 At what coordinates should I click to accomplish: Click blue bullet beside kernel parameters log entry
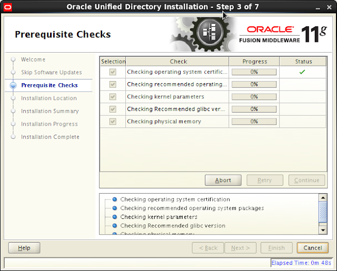[115, 217]
